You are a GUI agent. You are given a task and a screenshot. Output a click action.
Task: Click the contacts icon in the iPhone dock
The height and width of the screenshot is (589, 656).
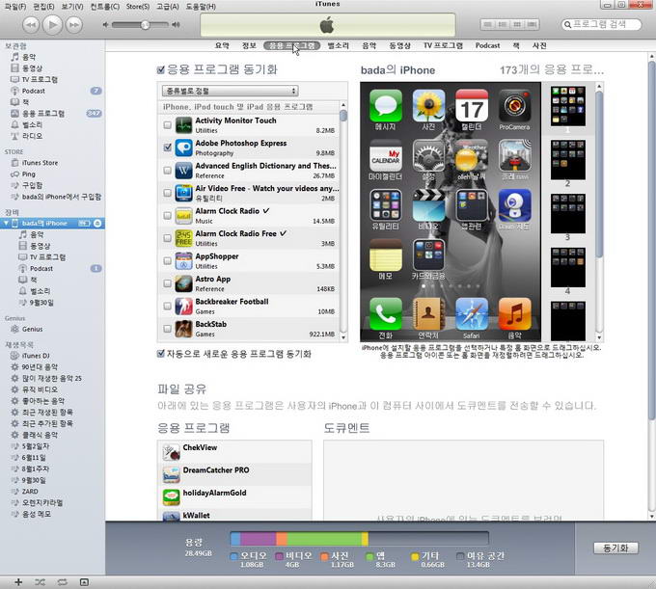[x=428, y=314]
